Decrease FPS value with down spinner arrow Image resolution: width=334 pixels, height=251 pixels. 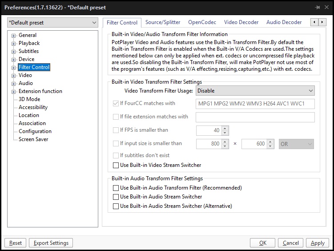[x=225, y=133]
